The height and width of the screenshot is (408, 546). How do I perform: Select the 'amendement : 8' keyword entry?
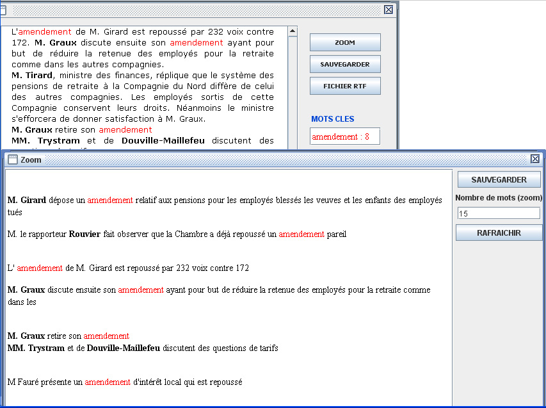[x=344, y=136]
